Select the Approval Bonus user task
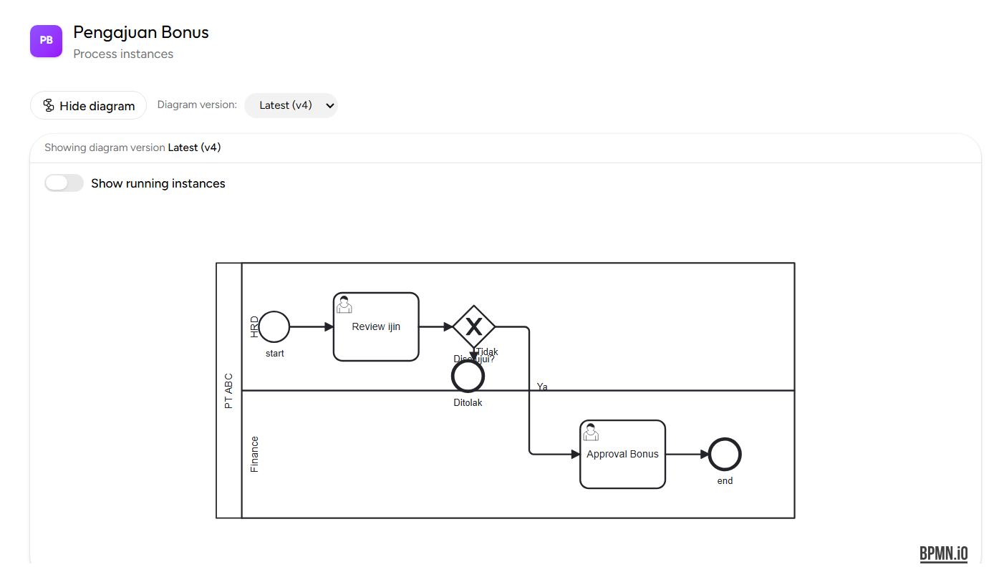The height and width of the screenshot is (567, 999). pos(622,454)
